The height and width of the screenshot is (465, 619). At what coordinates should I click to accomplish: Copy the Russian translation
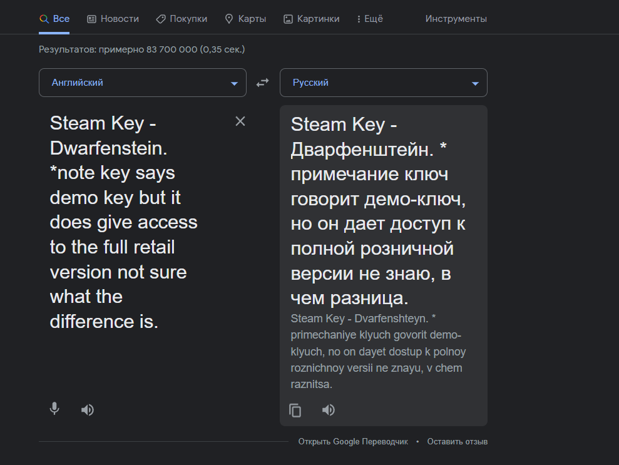coord(295,411)
